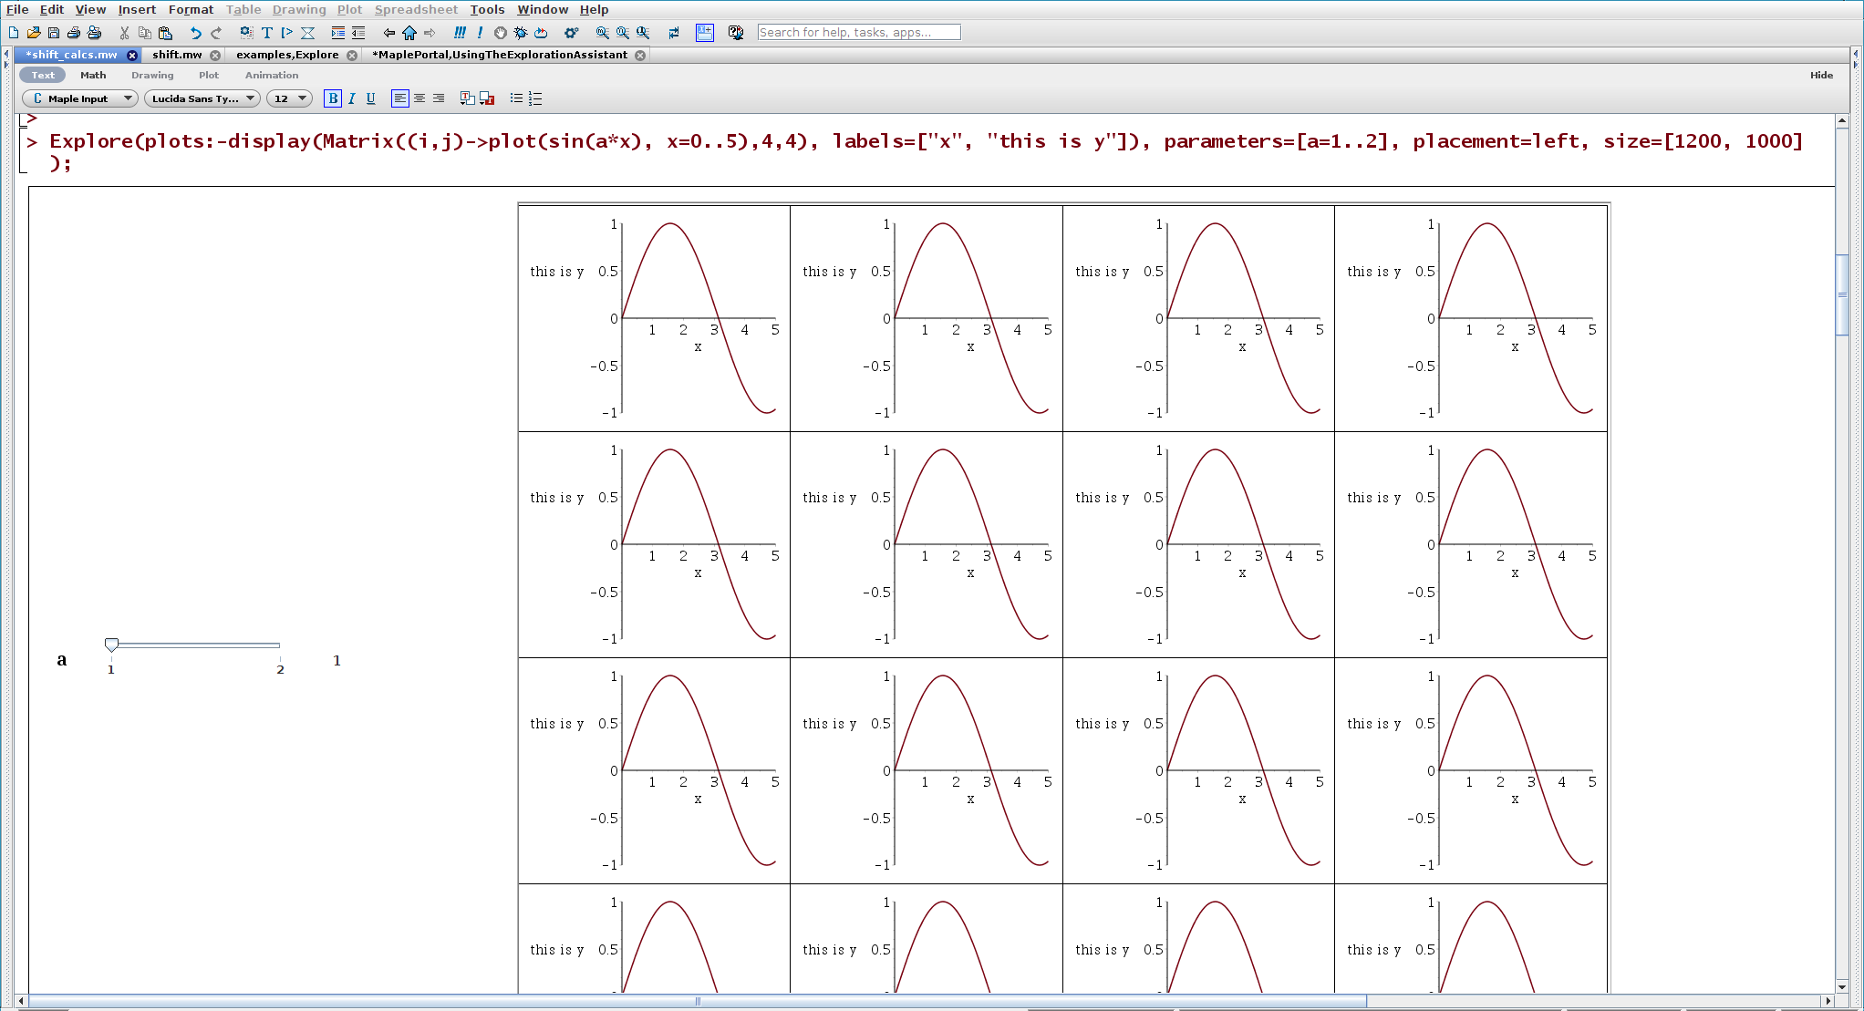Click the search for help input field
1864x1011 pixels.
(x=859, y=32)
